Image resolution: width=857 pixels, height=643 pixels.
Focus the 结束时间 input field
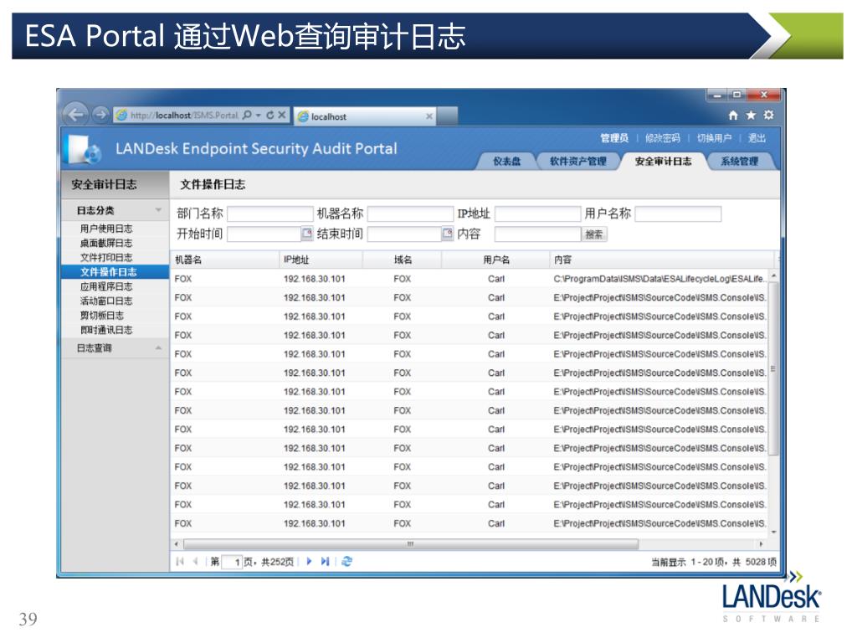[x=404, y=234]
